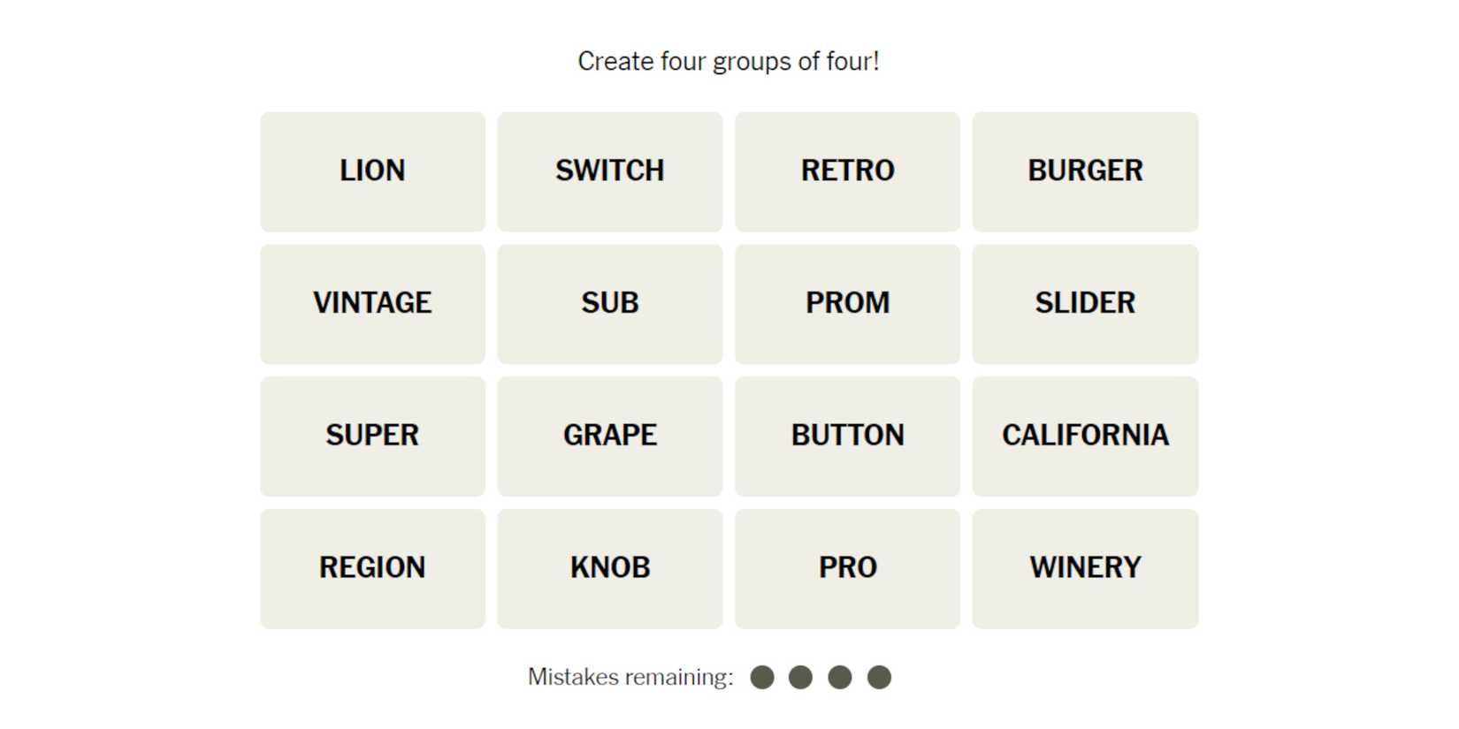This screenshot has width=1459, height=729.
Task: Choose the SUPER tile
Action: pos(372,436)
